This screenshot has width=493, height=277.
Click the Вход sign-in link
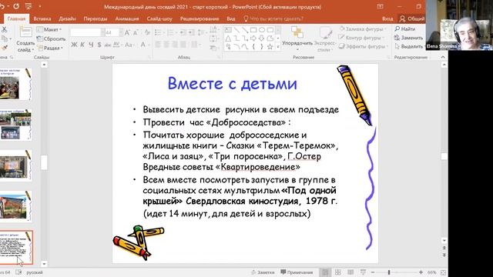point(387,18)
